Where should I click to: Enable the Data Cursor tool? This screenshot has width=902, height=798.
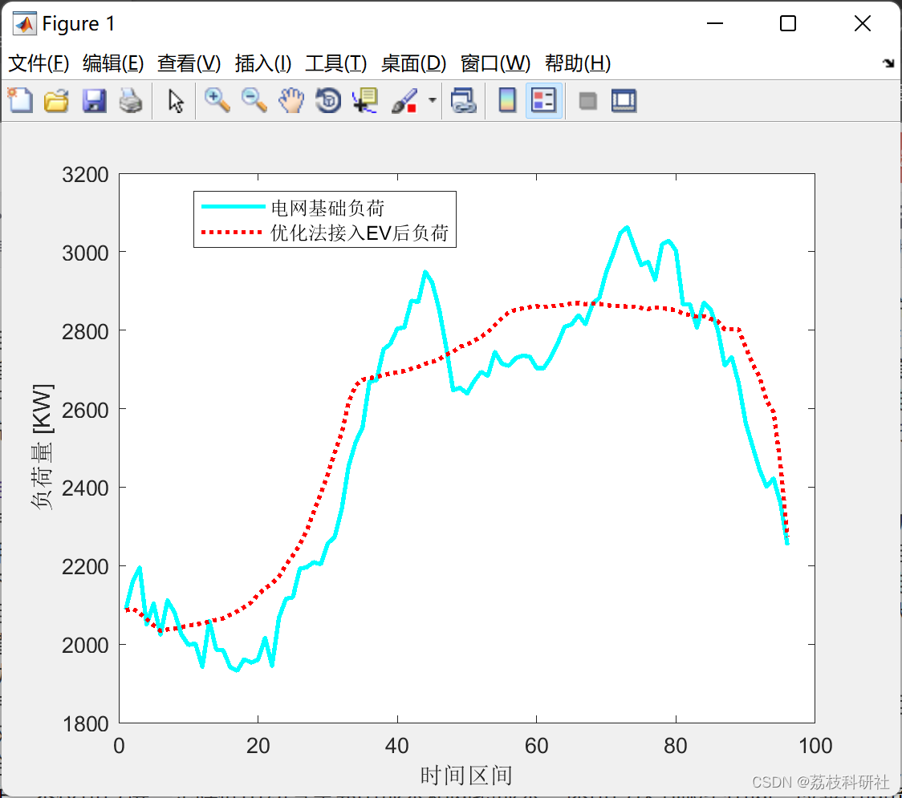tap(365, 100)
